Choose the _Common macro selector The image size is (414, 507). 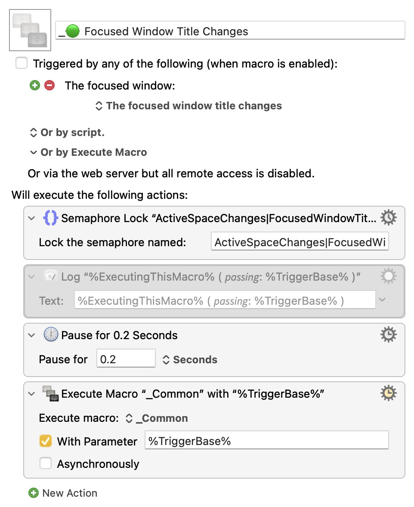coord(156,418)
